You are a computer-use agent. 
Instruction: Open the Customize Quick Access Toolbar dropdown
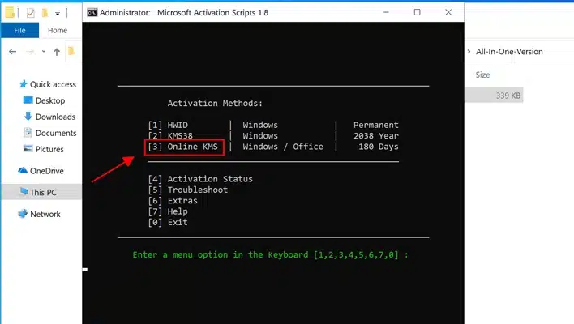coord(58,14)
